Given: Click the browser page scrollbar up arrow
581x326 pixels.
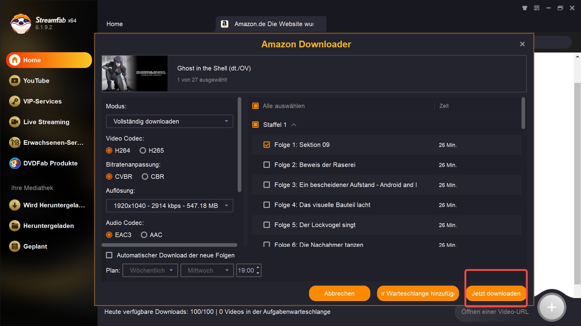Looking at the screenshot, I should [x=577, y=56].
